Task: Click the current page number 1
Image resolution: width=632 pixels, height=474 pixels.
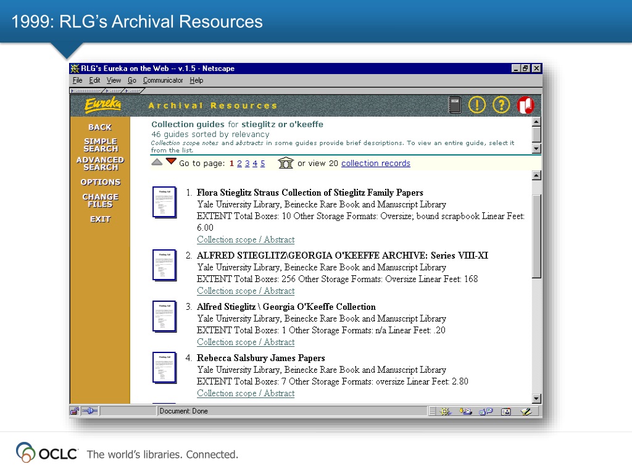Action: point(232,163)
